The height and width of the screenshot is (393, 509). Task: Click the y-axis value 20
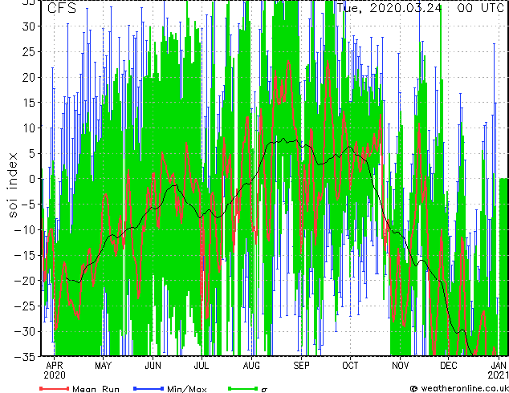(29, 77)
